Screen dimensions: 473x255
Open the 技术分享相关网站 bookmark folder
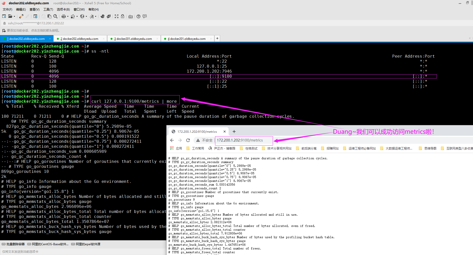(277, 149)
